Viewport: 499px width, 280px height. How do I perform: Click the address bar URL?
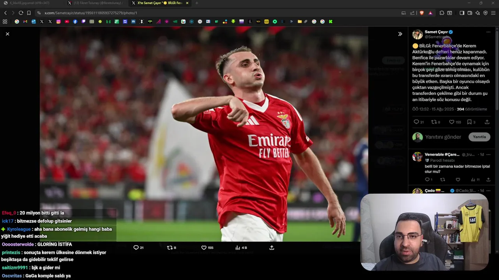pyautogui.click(x=91, y=13)
